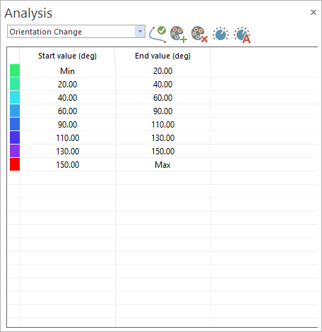Viewport: 322px width, 332px height.
Task: Click the path check analysis icon
Action: coord(157,35)
